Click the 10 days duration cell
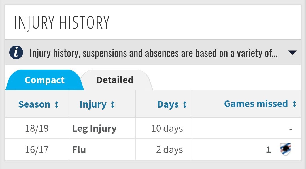The image size is (306, 169). pos(167,129)
